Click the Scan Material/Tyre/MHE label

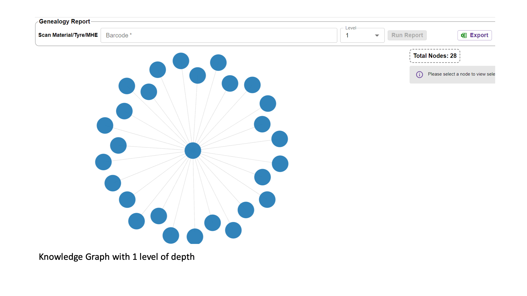[x=68, y=35]
